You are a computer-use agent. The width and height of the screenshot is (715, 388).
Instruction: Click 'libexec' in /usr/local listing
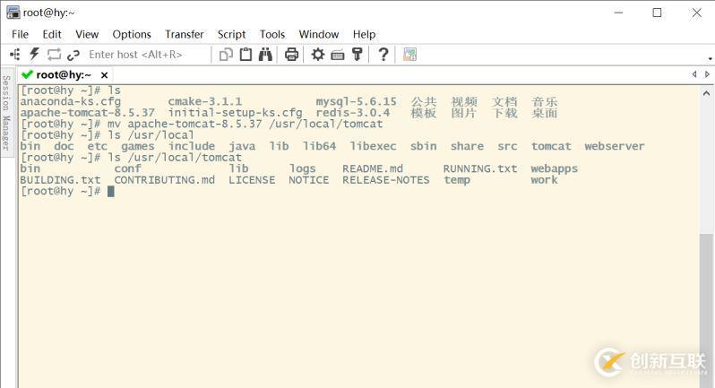(373, 146)
